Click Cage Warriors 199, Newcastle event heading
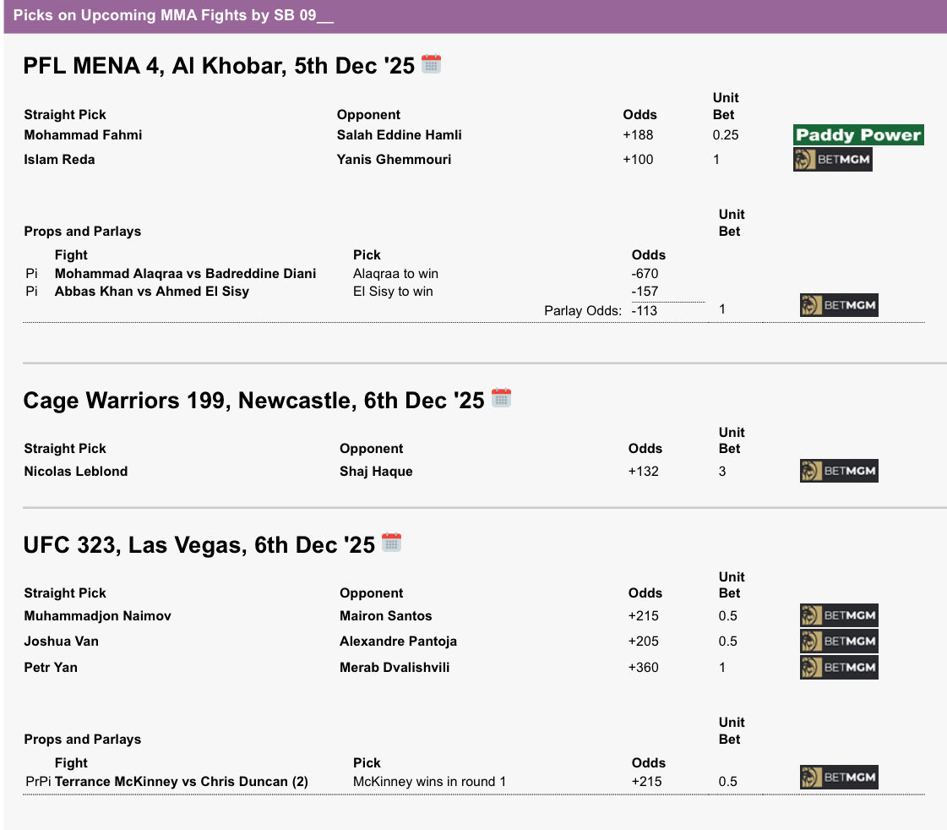947x830 pixels. click(253, 400)
